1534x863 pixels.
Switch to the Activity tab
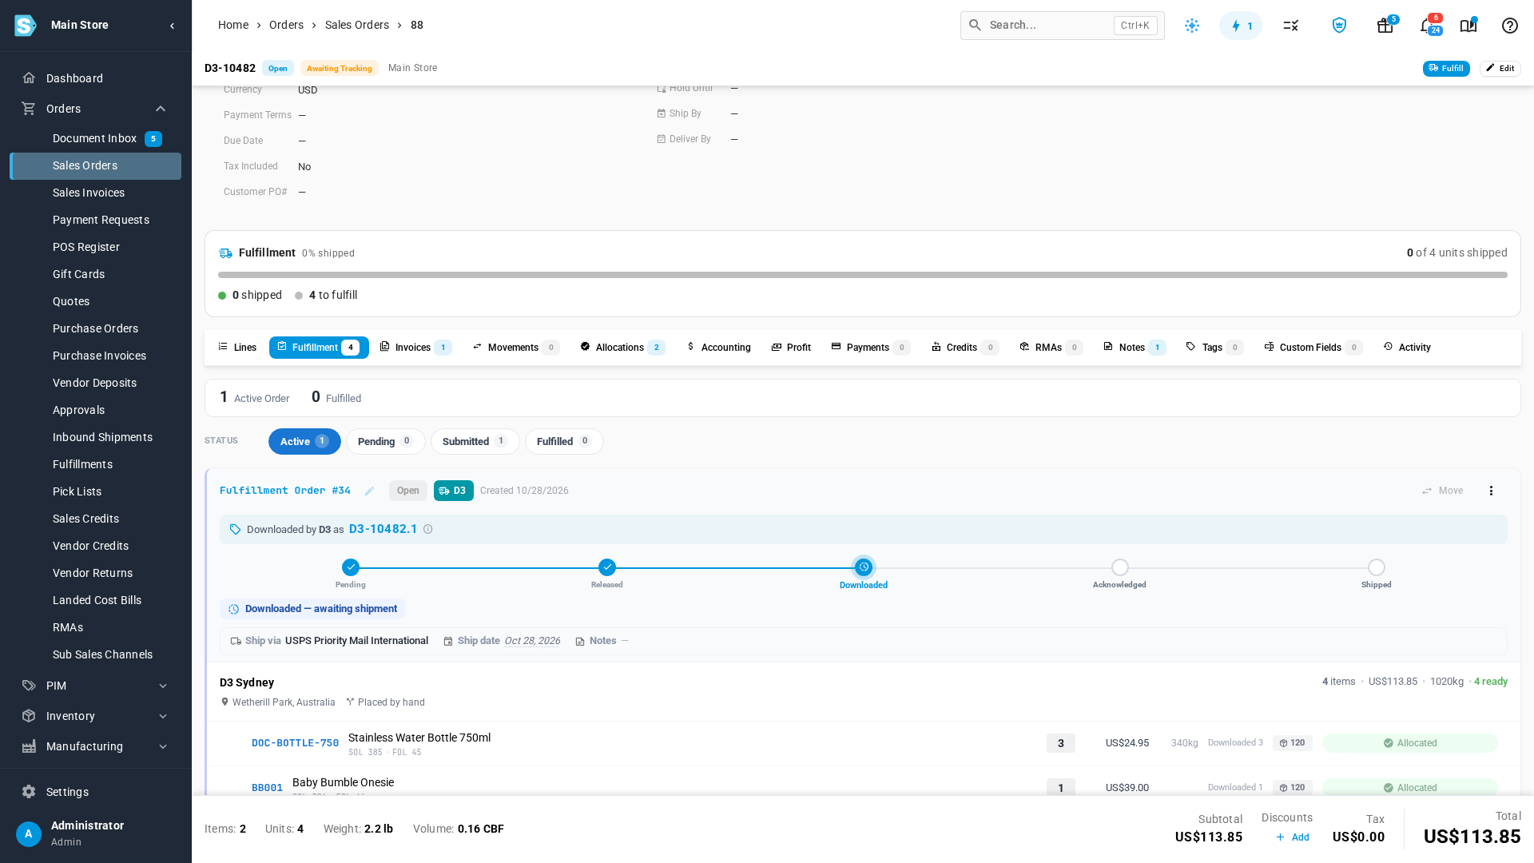pos(1407,348)
